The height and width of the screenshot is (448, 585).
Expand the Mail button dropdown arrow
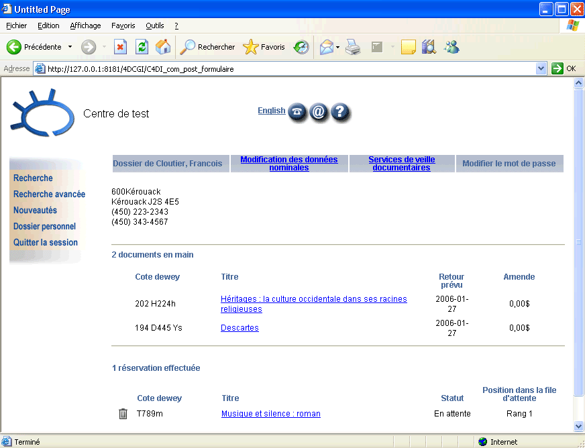[x=337, y=47]
